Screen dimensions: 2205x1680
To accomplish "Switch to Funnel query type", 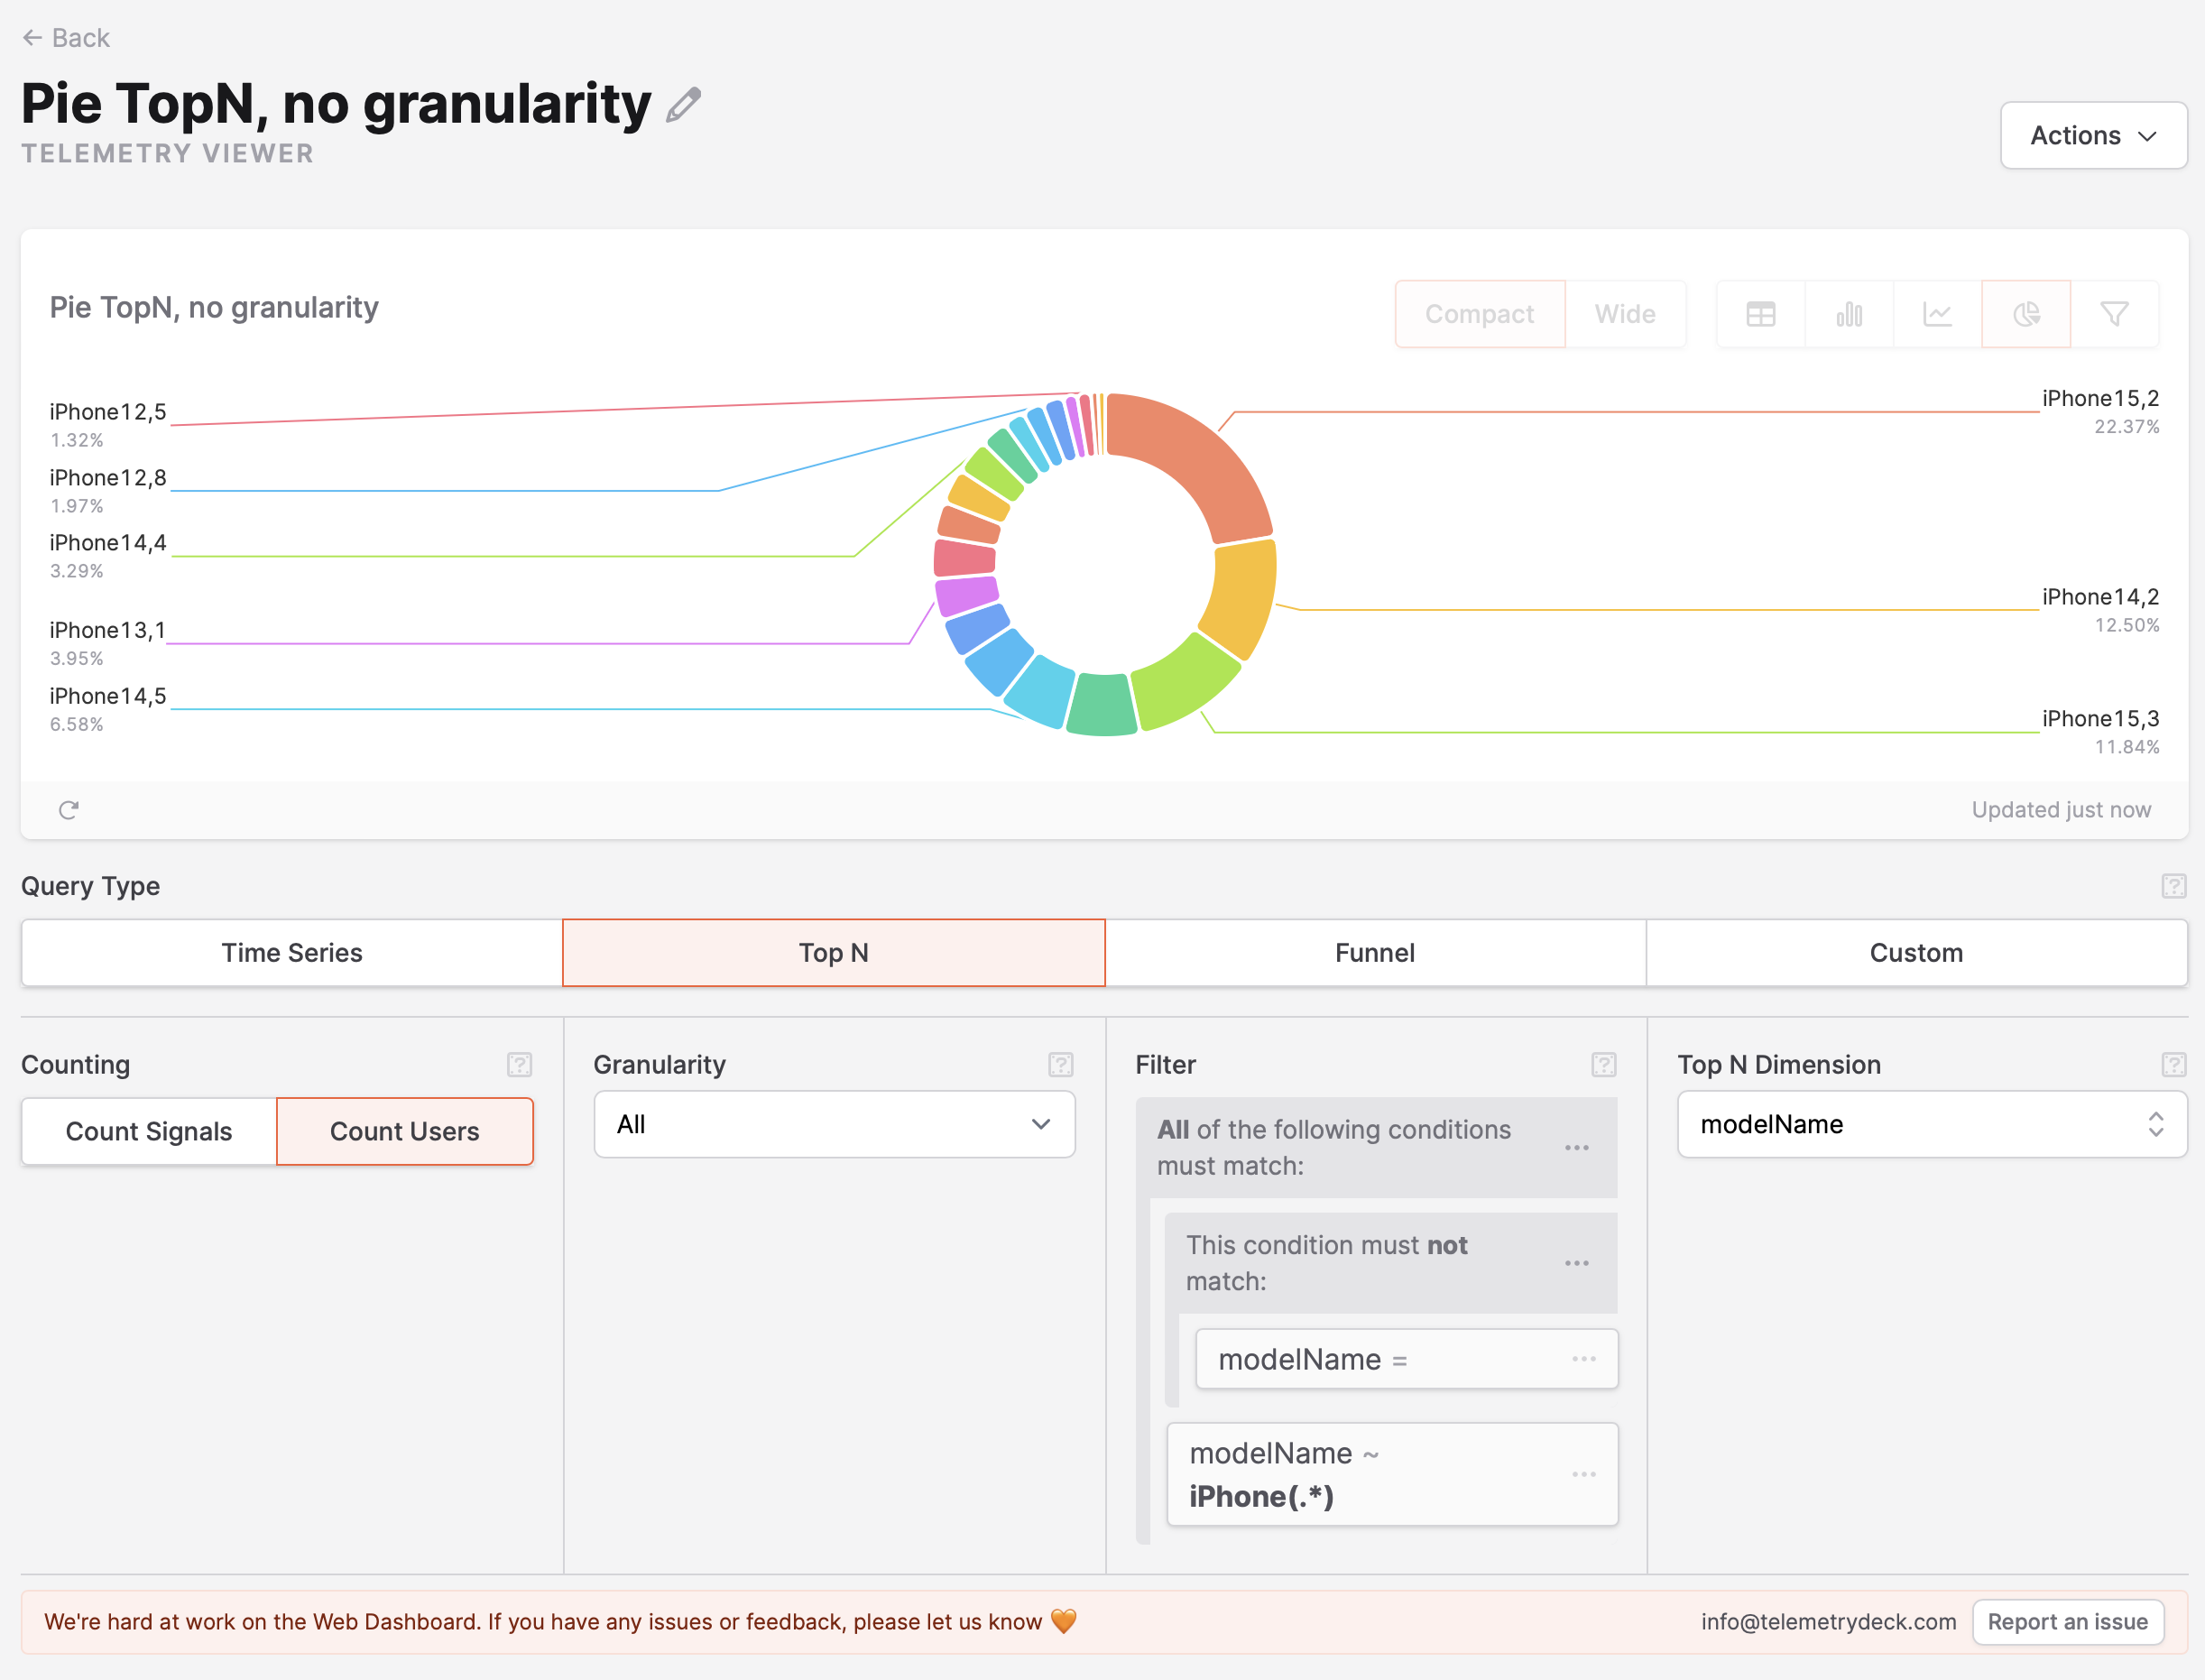I will point(1374,952).
